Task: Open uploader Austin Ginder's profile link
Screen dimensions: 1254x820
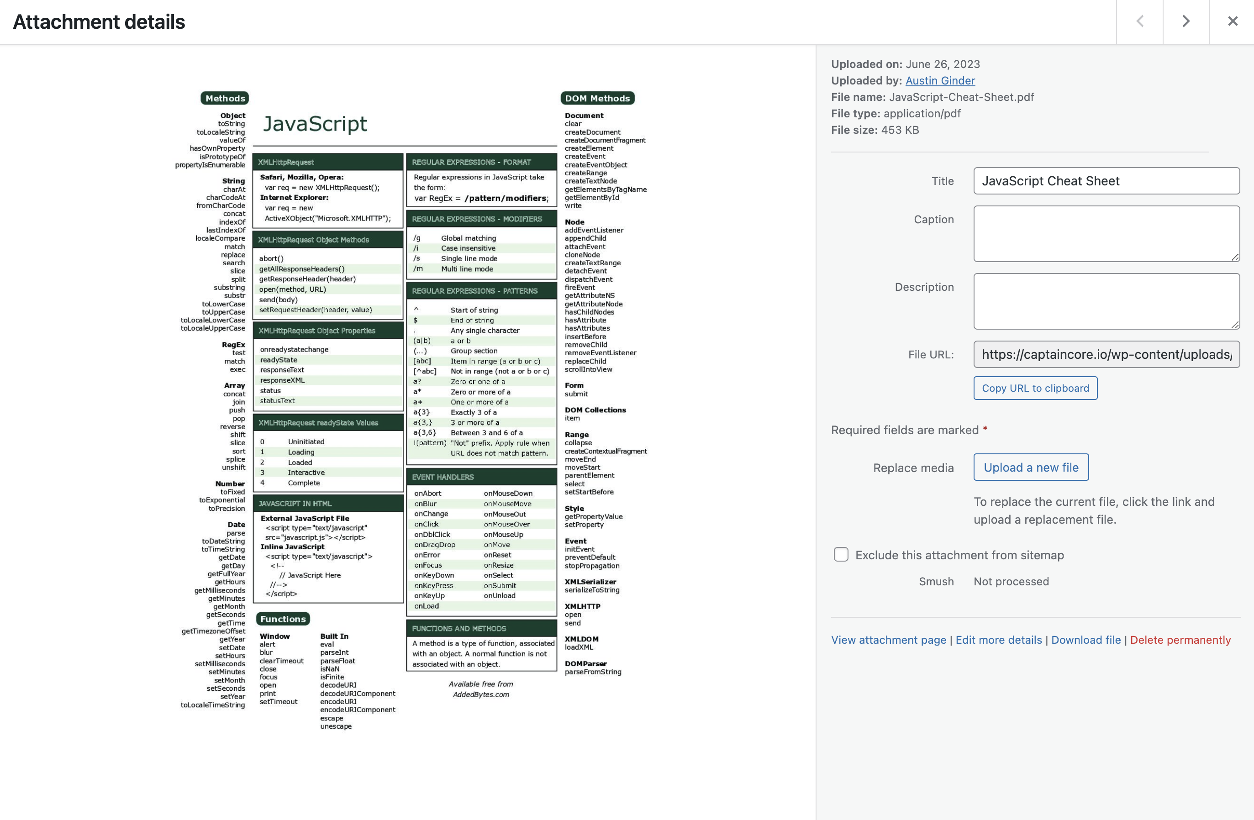Action: pyautogui.click(x=940, y=80)
